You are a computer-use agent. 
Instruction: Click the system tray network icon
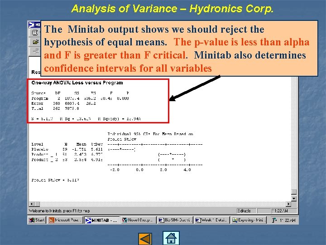click(274, 220)
